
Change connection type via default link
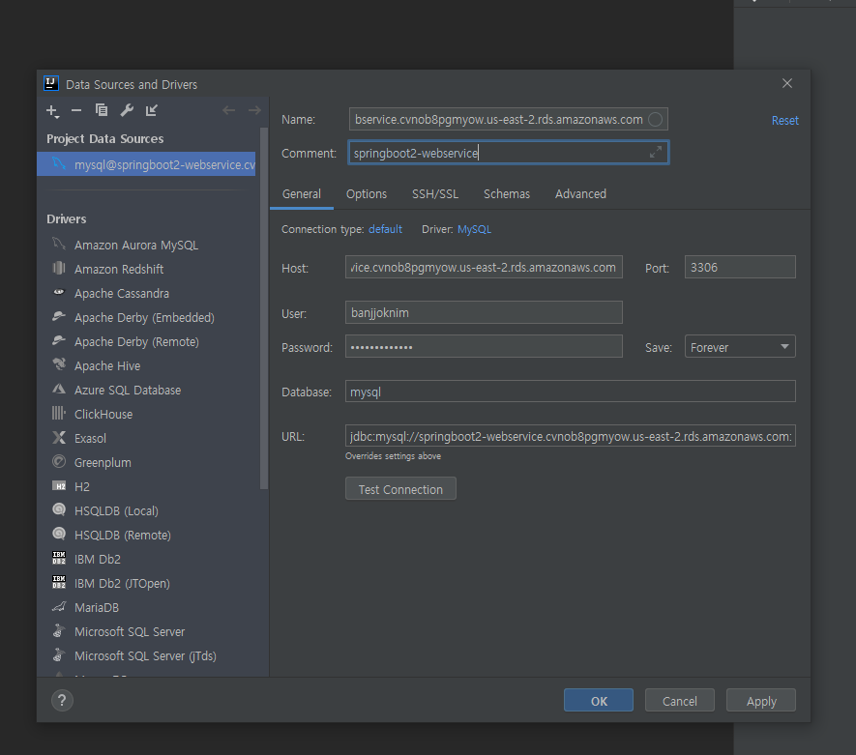click(x=385, y=229)
